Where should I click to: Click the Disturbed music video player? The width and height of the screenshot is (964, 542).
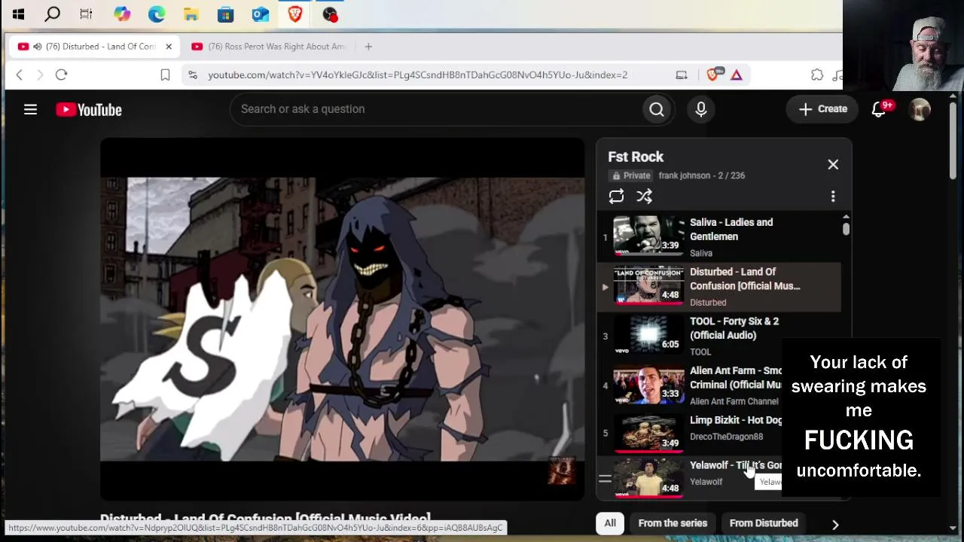342,319
